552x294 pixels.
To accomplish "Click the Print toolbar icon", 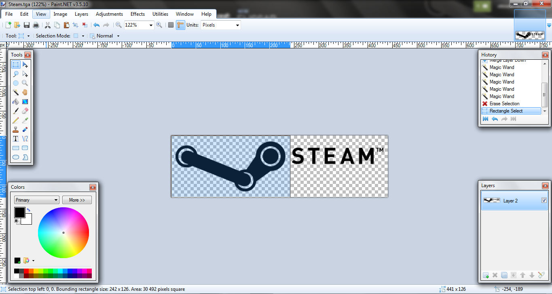I will pos(36,25).
